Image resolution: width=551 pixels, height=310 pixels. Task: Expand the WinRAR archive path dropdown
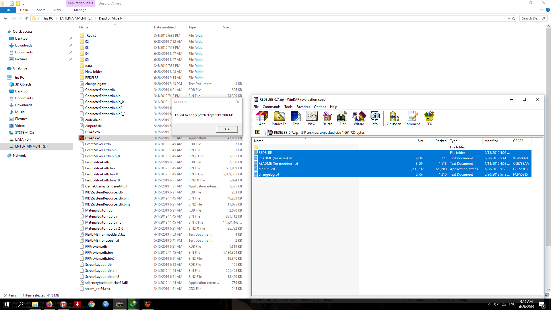click(x=541, y=132)
